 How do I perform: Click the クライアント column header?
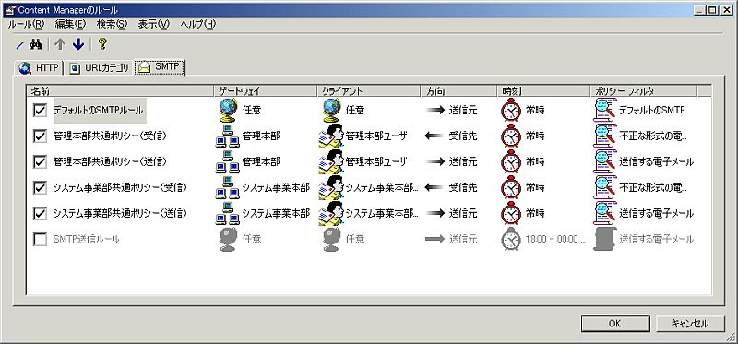click(369, 91)
